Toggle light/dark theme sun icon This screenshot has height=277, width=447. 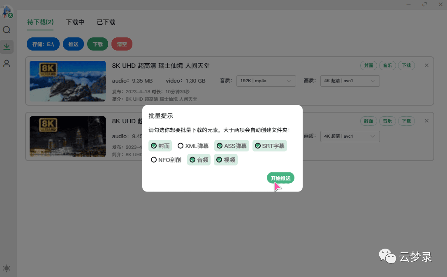[x=7, y=268]
